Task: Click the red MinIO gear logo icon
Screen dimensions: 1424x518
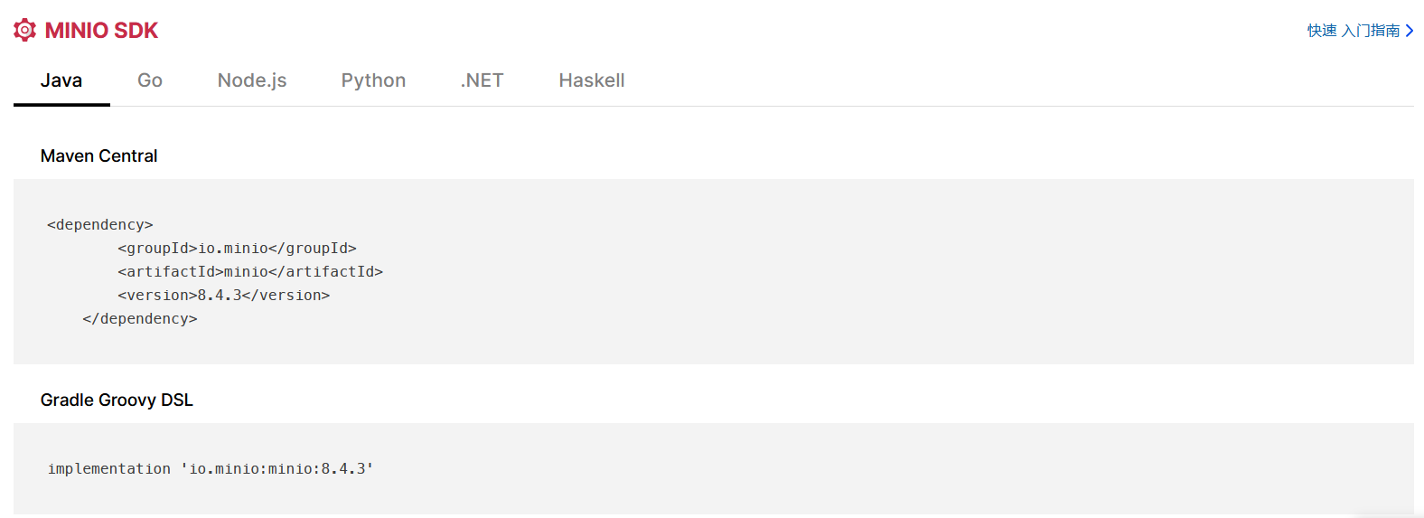Action: pos(25,30)
